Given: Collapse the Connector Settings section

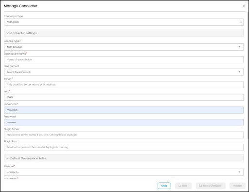Looking at the screenshot, I should [x=124, y=33].
